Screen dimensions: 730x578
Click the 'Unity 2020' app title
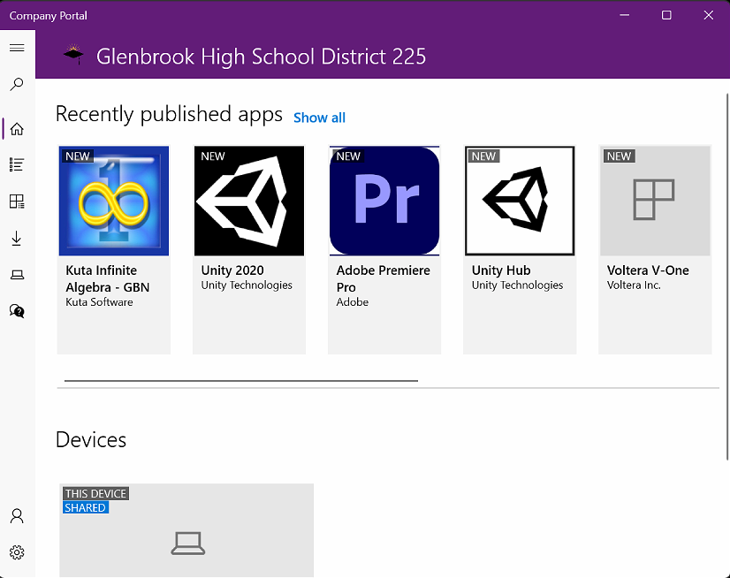point(232,270)
